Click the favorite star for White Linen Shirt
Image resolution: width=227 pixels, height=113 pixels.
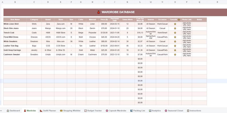pyautogui.click(x=175, y=24)
